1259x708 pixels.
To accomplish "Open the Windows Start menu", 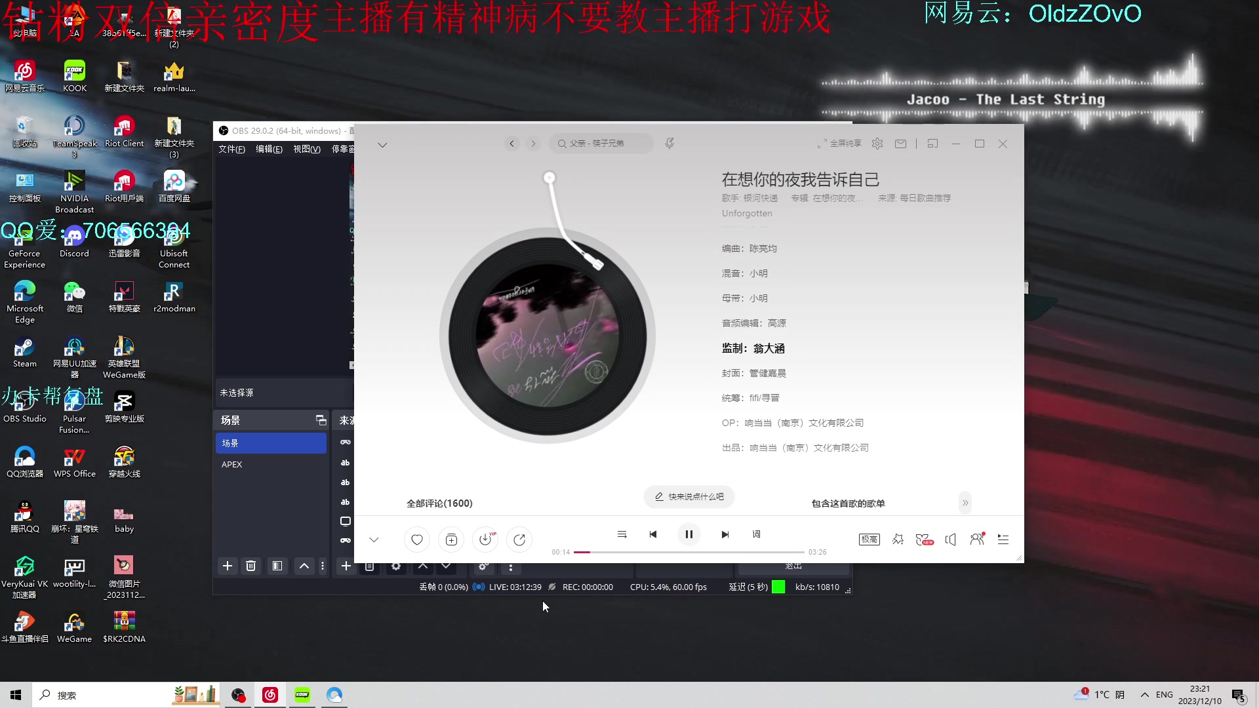I will click(x=16, y=695).
